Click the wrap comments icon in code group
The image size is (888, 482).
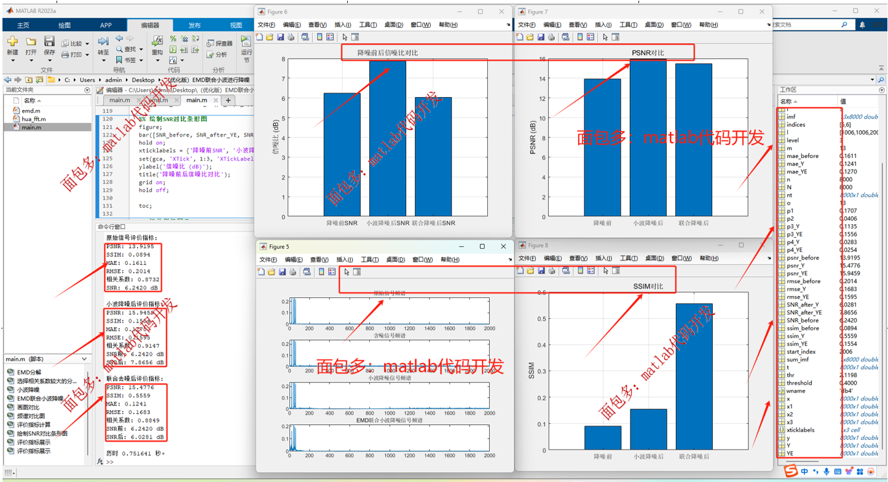coord(194,39)
